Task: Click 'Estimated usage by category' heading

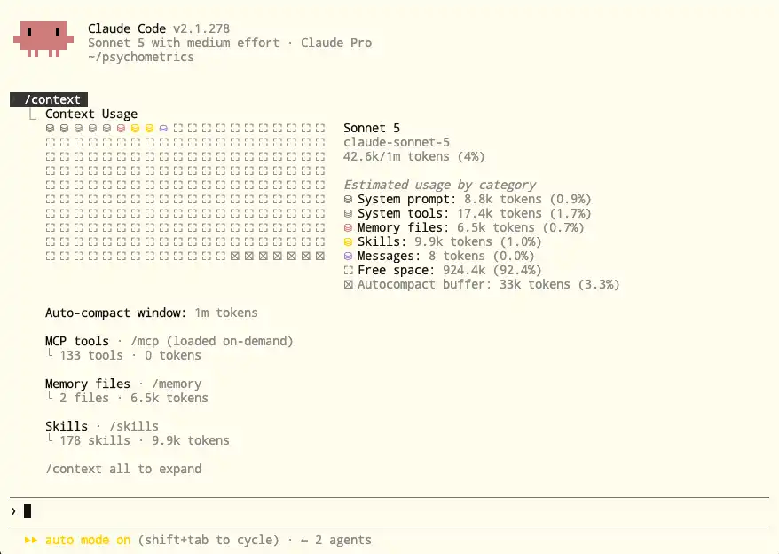Action: tap(440, 185)
